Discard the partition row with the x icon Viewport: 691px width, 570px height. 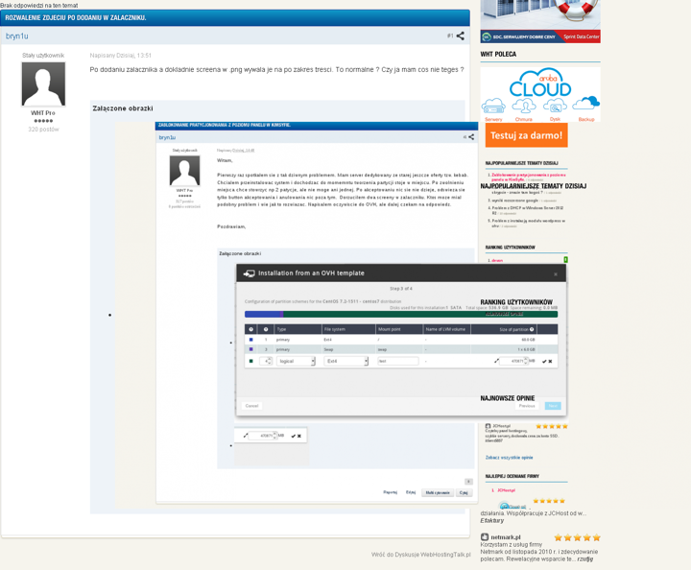(550, 362)
